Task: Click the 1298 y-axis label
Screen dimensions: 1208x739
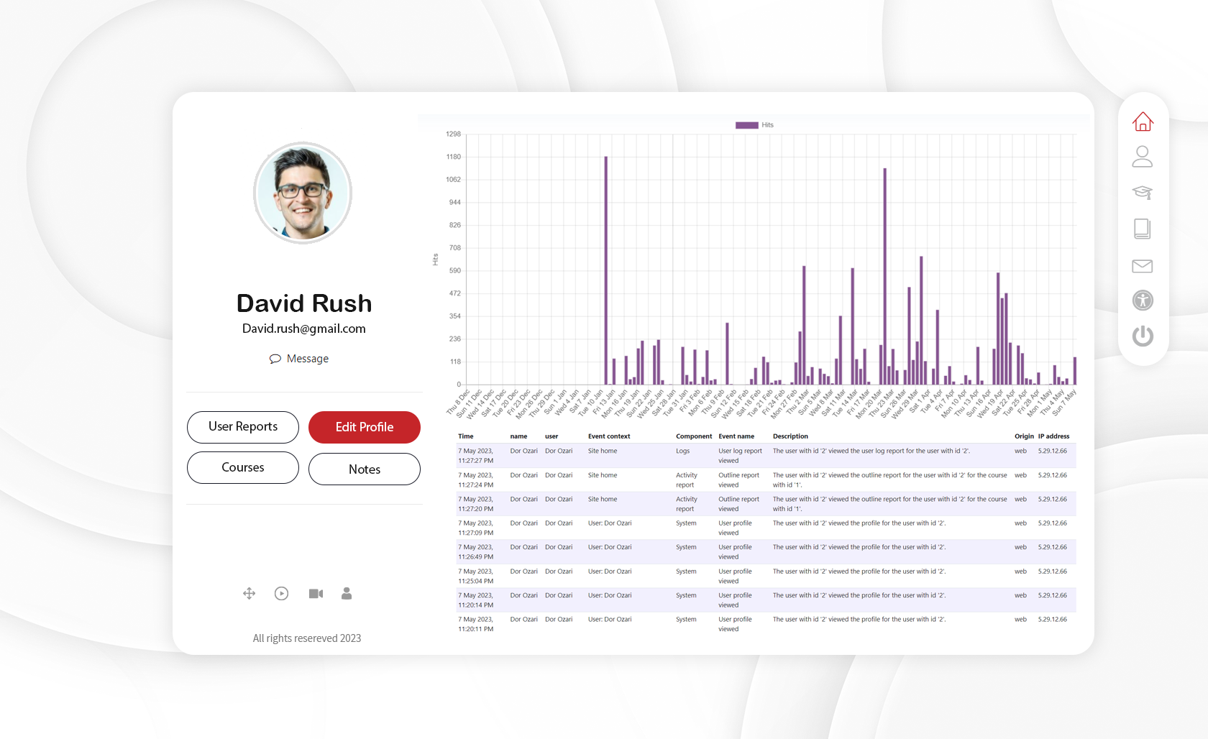Action: 453,134
